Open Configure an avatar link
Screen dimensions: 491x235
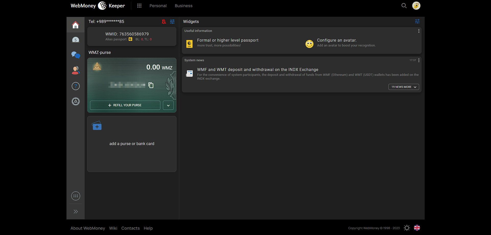point(337,40)
